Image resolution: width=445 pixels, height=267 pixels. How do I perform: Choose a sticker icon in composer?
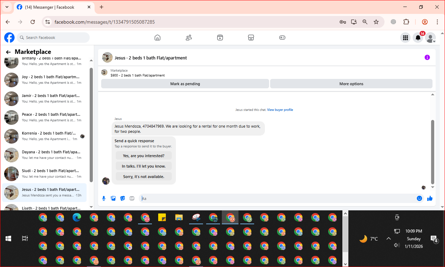tap(122, 199)
